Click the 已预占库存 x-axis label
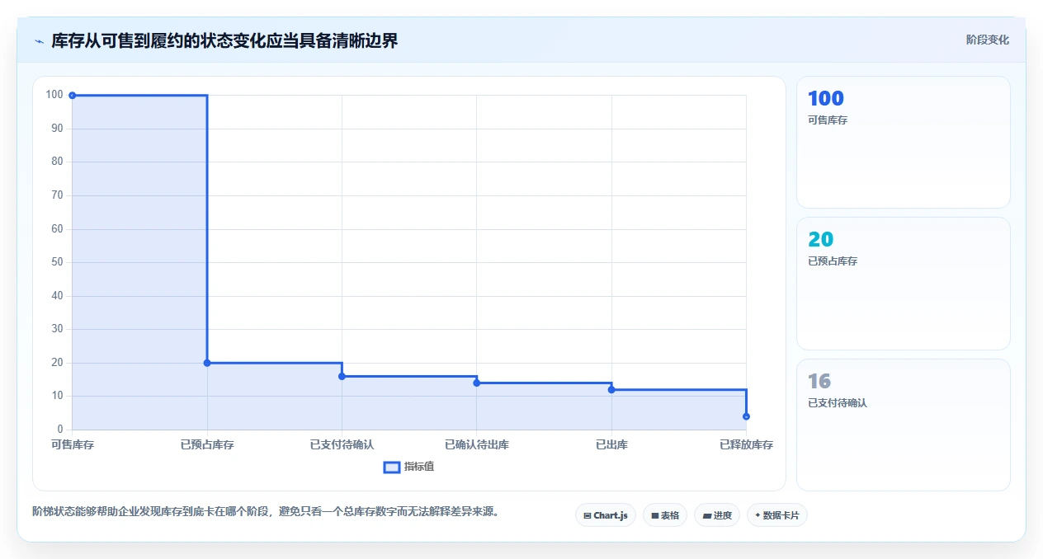Viewport: 1043px width, 559px height. pyautogui.click(x=207, y=445)
